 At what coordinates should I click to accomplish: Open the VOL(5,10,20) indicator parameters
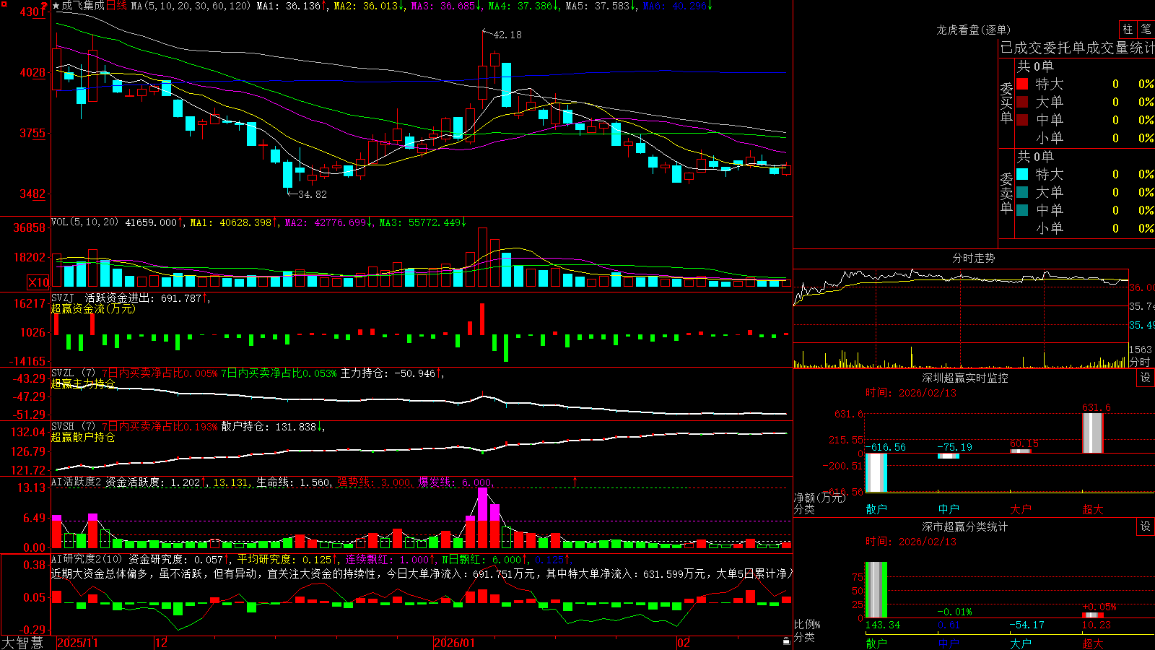pos(84,222)
